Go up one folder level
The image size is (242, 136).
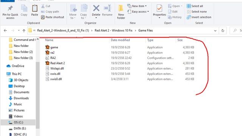(x=24, y=31)
